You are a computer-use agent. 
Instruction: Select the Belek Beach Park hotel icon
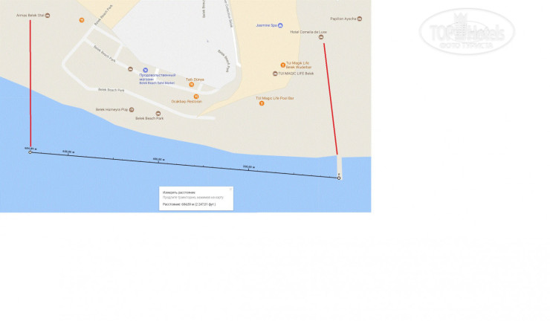[x=158, y=113]
